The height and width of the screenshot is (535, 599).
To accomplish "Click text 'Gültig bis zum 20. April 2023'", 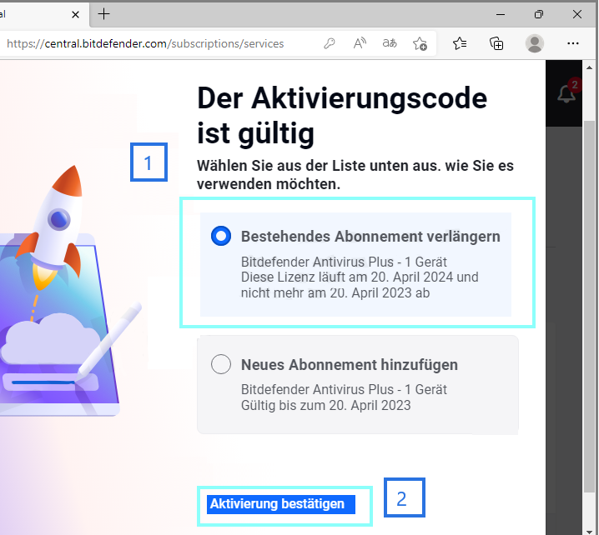I will pyautogui.click(x=326, y=405).
